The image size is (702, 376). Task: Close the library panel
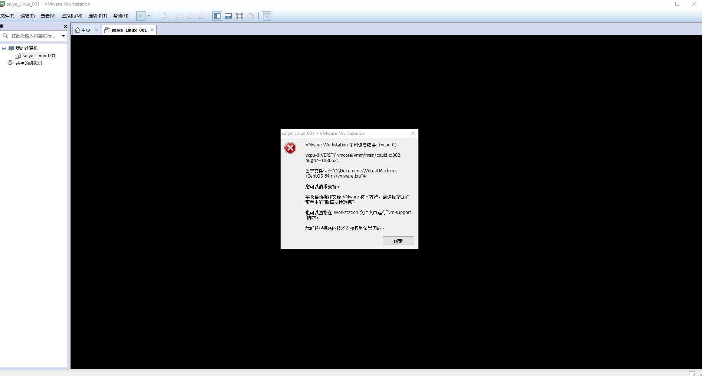tap(65, 26)
